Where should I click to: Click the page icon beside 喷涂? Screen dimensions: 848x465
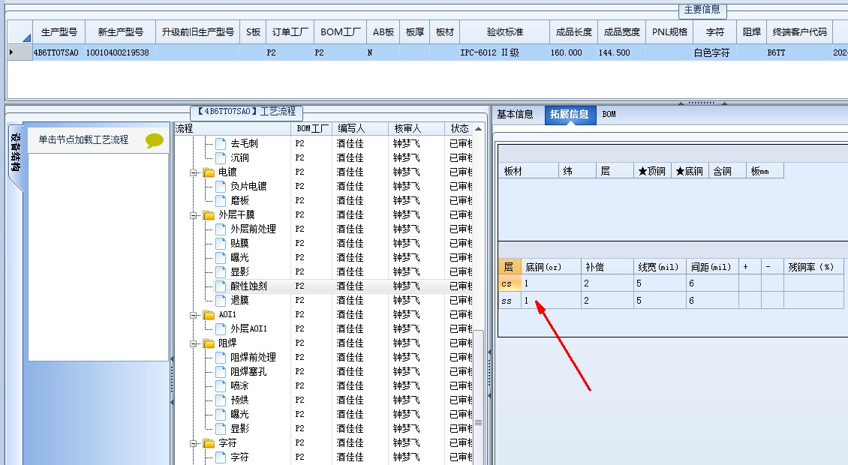(221, 385)
